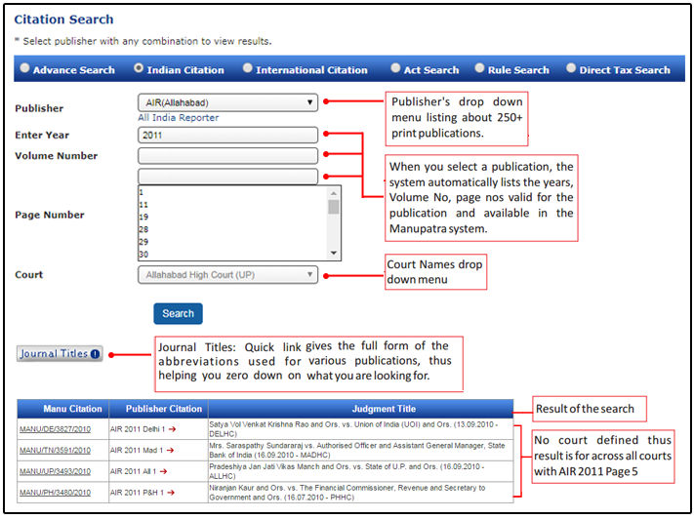
Task: Open the Publisher dropdown AIR(Allahabad)
Action: pos(228,101)
